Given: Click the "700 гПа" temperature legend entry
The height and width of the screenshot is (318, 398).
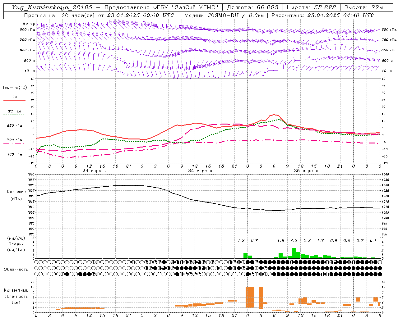Looking at the screenshot, I should tap(14, 140).
